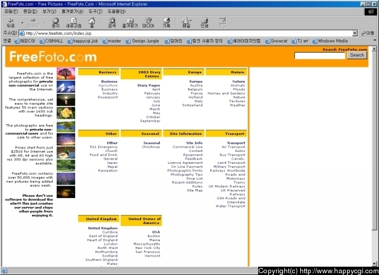The image size is (379, 275).
Task: Go to the Home page icon
Action: 92,22
